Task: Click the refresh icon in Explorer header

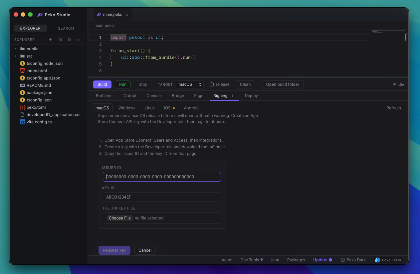Action: [79, 40]
